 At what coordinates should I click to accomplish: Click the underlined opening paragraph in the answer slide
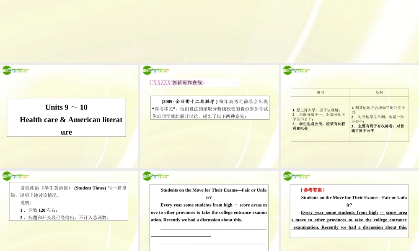tap(349, 220)
